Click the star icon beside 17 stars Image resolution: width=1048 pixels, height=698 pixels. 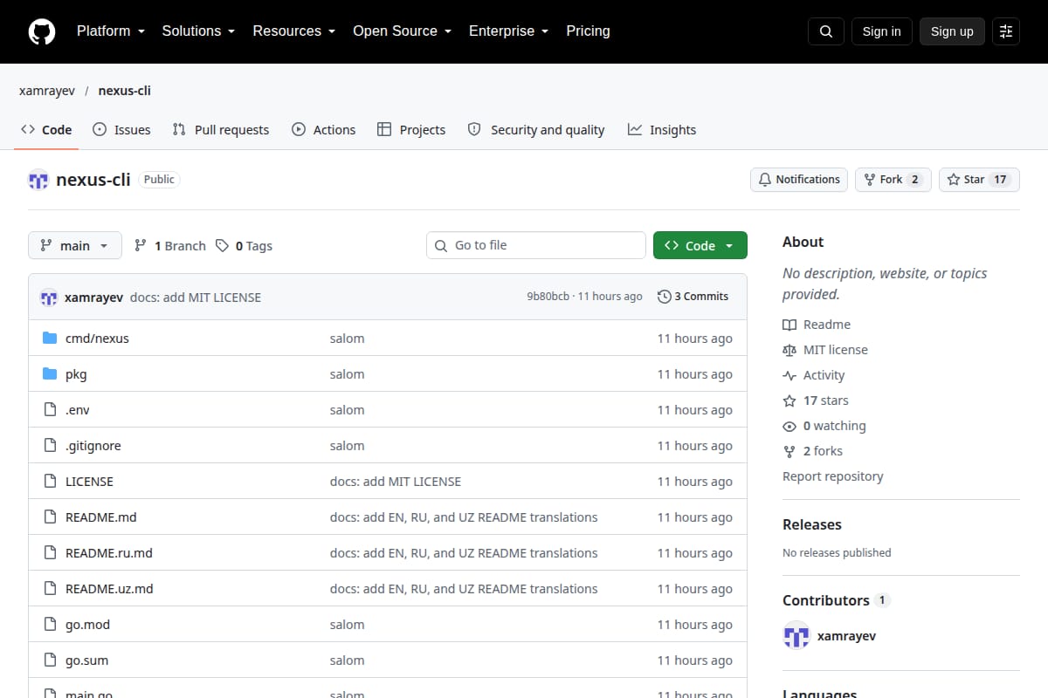click(x=789, y=400)
